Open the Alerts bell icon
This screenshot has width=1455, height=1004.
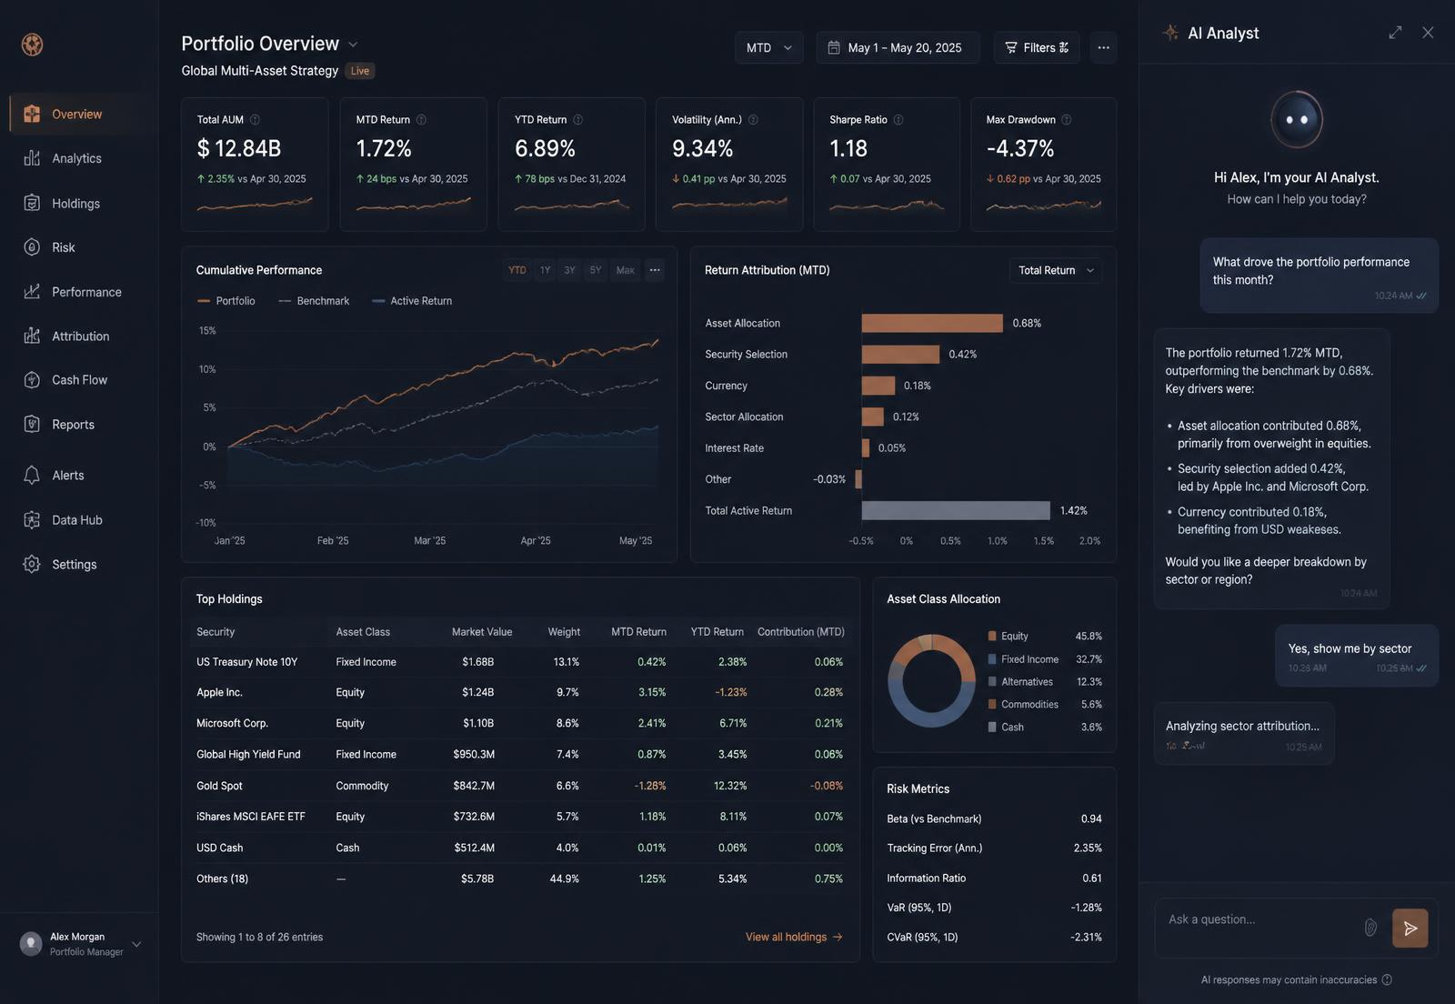(32, 475)
